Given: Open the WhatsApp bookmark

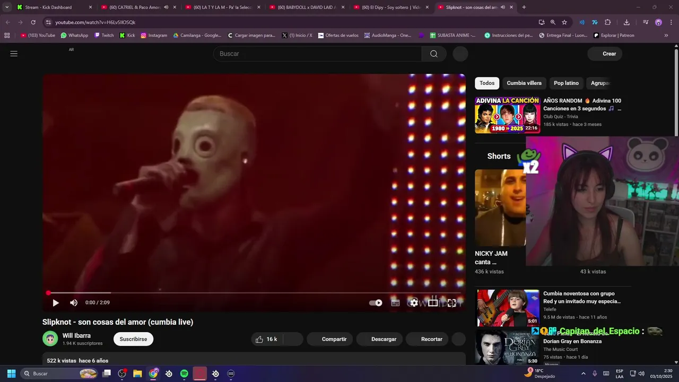Looking at the screenshot, I should (74, 36).
